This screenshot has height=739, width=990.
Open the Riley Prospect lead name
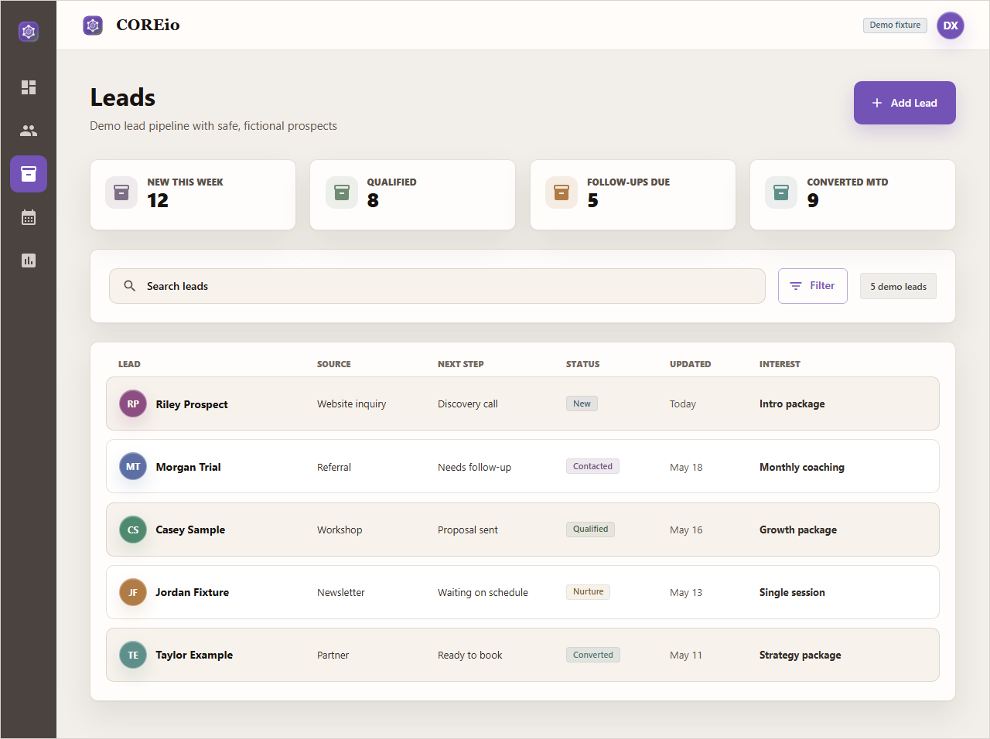tap(192, 404)
